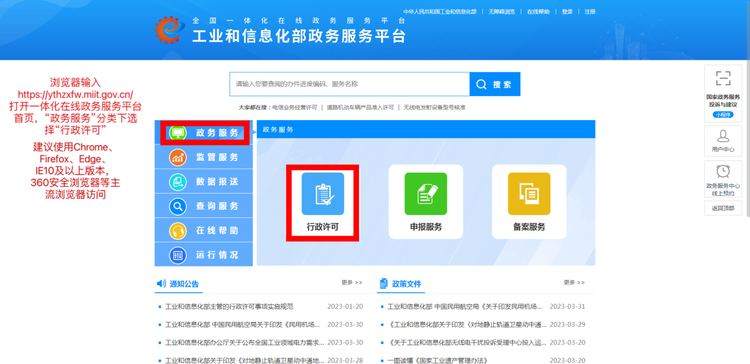Click the 通知公告 speaker icon
750x364 pixels.
pos(161,283)
